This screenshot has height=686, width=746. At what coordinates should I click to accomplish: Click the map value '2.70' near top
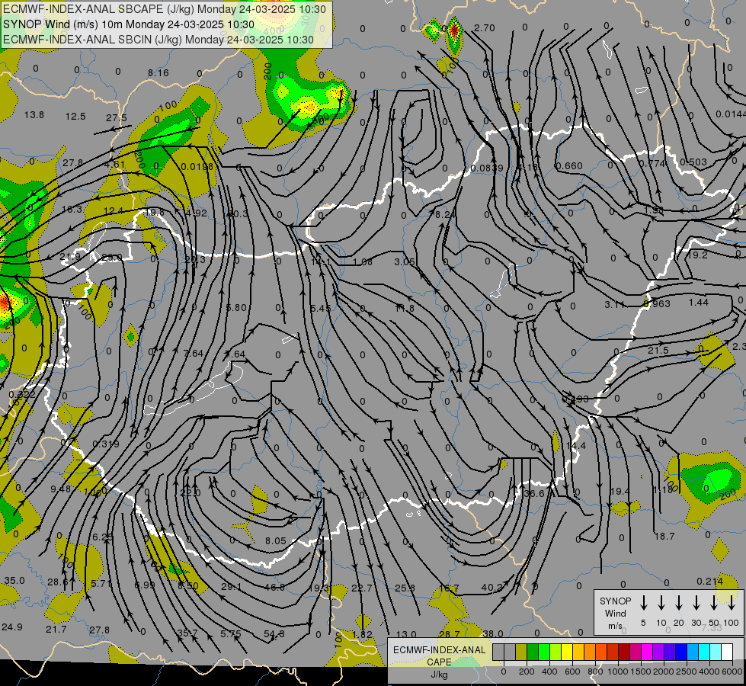click(485, 28)
